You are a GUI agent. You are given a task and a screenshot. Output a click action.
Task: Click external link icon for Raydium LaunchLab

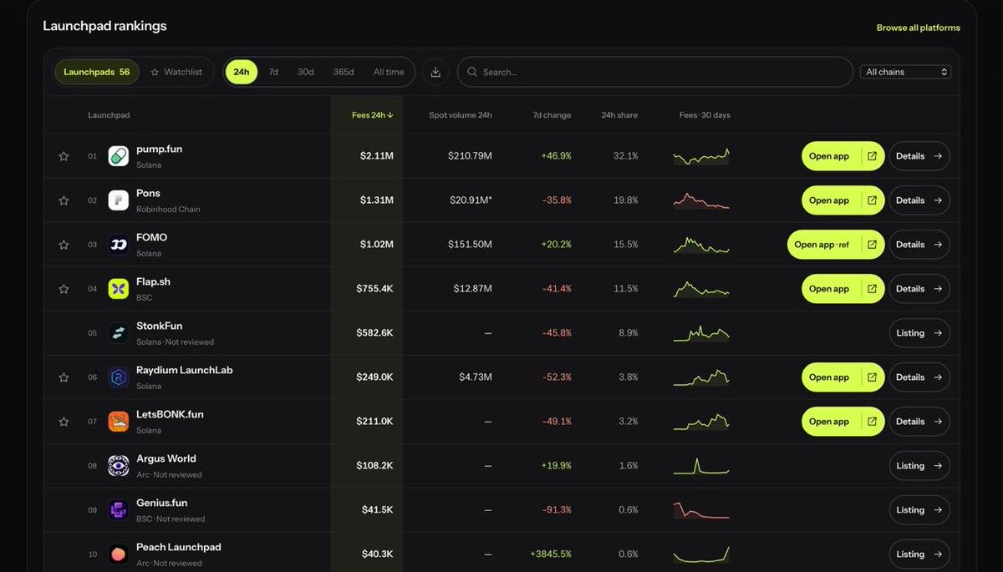pos(872,377)
